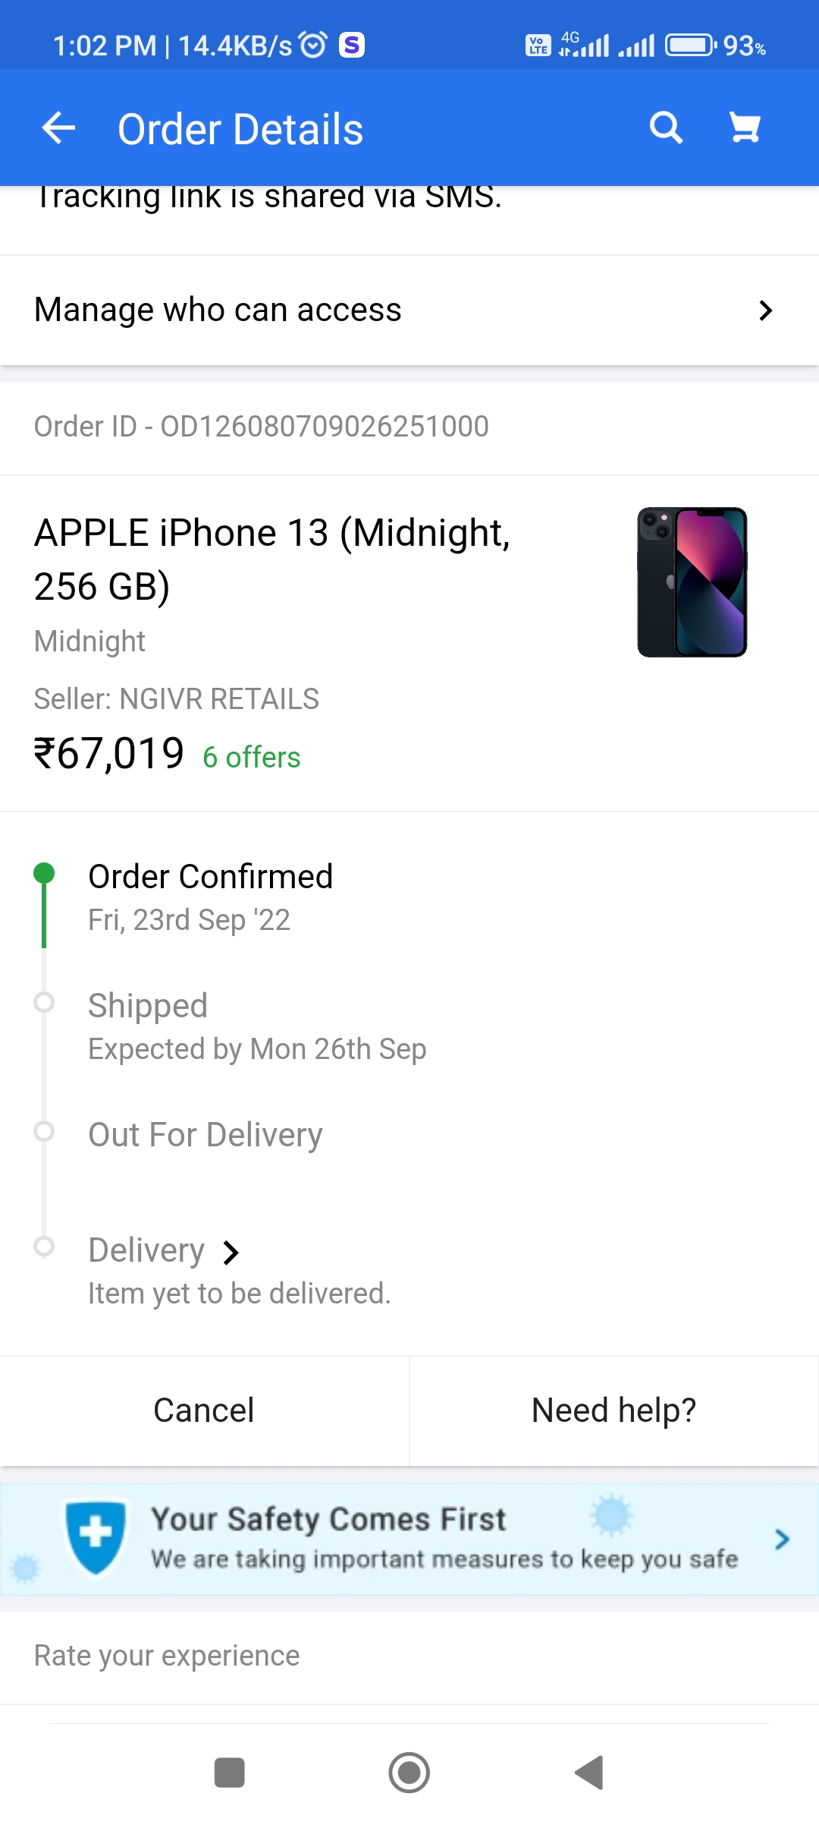Image resolution: width=819 pixels, height=1822 pixels.
Task: Expand Delivery details via its chevron
Action: pyautogui.click(x=230, y=1250)
